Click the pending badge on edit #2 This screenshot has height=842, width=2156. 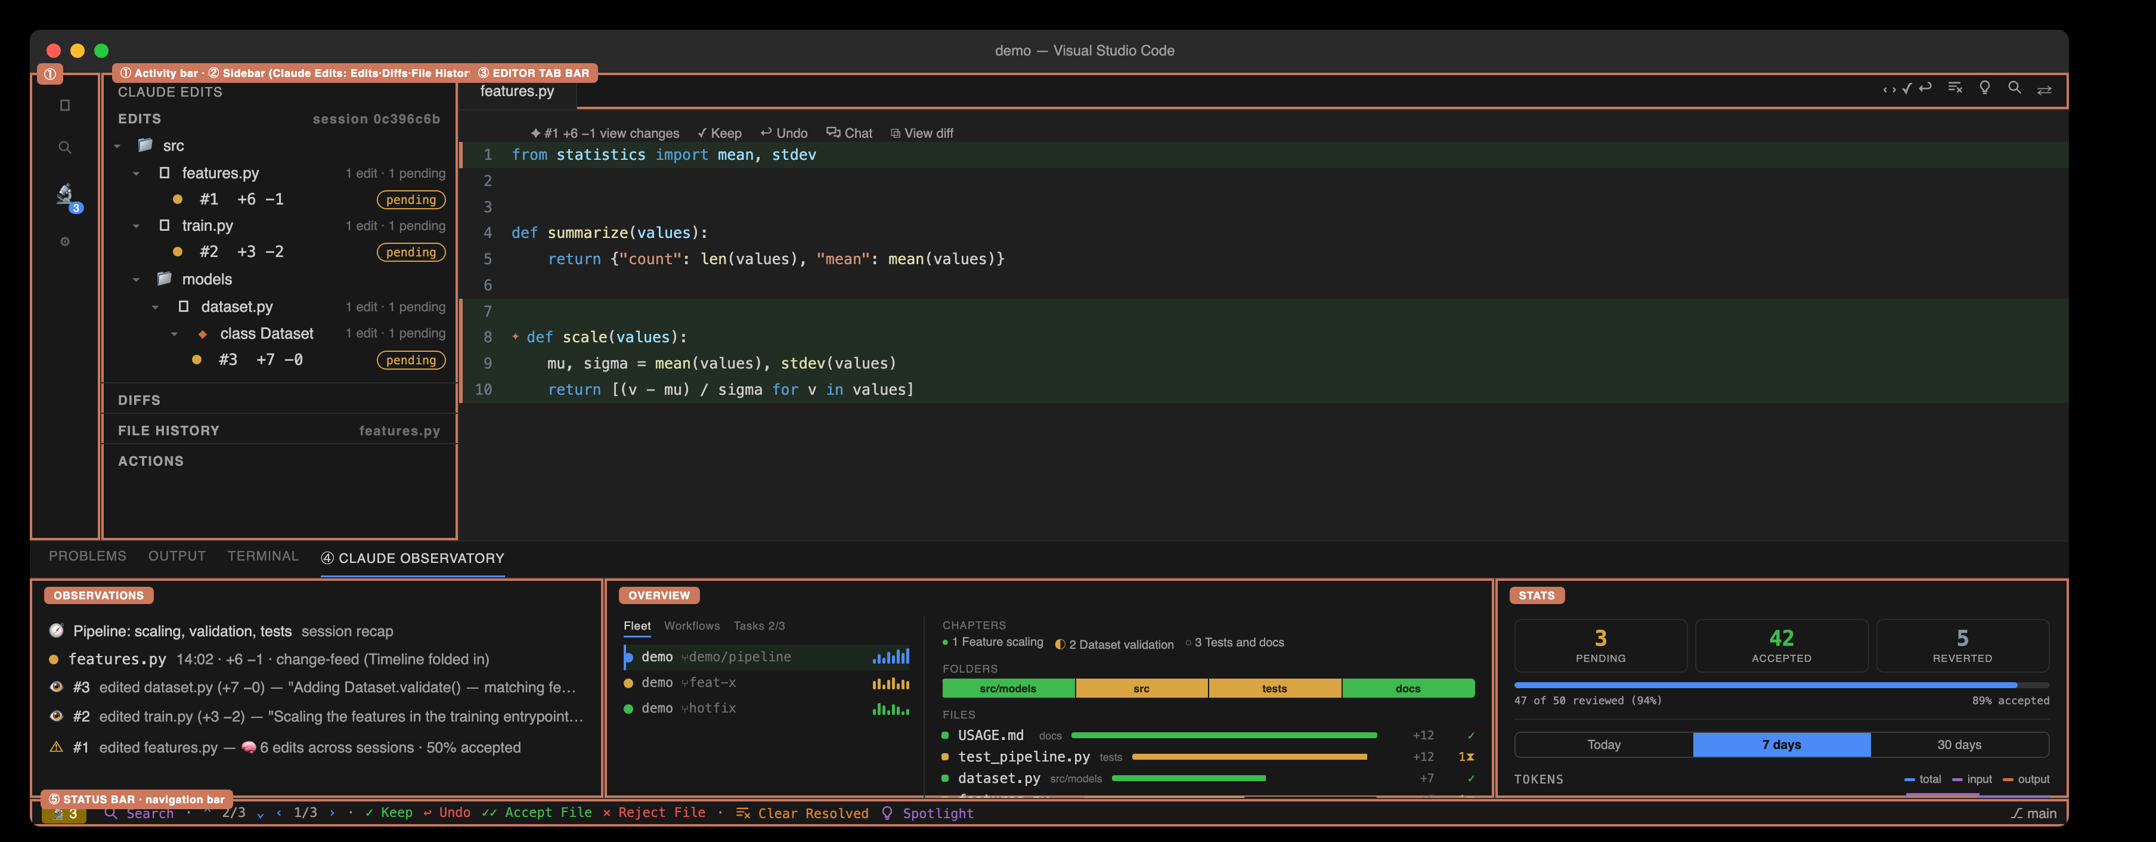(411, 252)
